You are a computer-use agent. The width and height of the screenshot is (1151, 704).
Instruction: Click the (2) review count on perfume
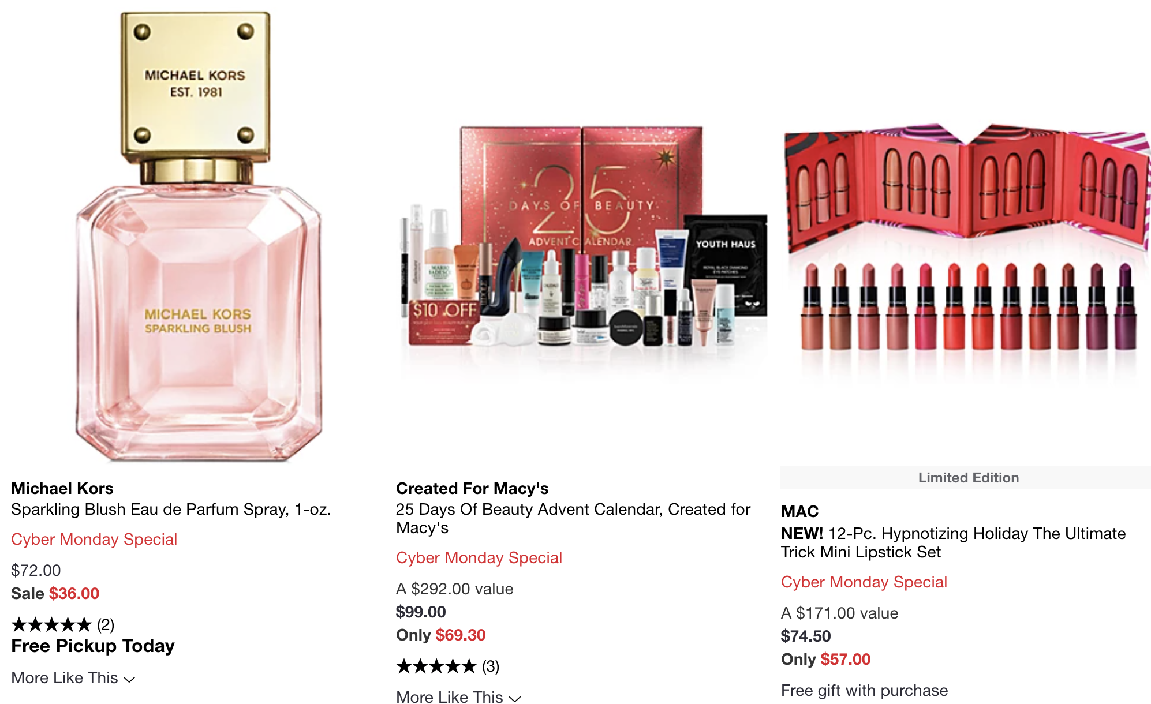tap(106, 624)
